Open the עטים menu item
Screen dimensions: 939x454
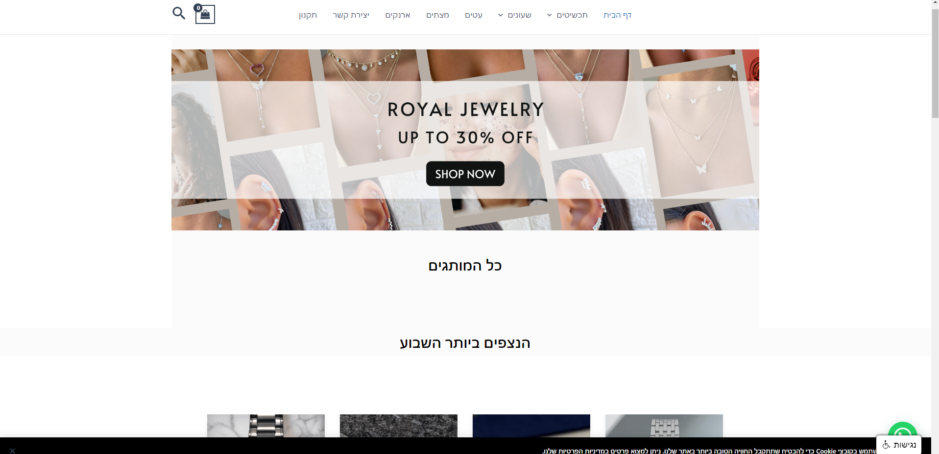474,15
